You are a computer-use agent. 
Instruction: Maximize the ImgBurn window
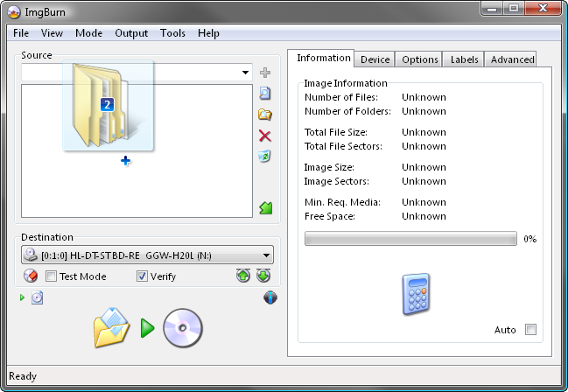click(x=514, y=9)
